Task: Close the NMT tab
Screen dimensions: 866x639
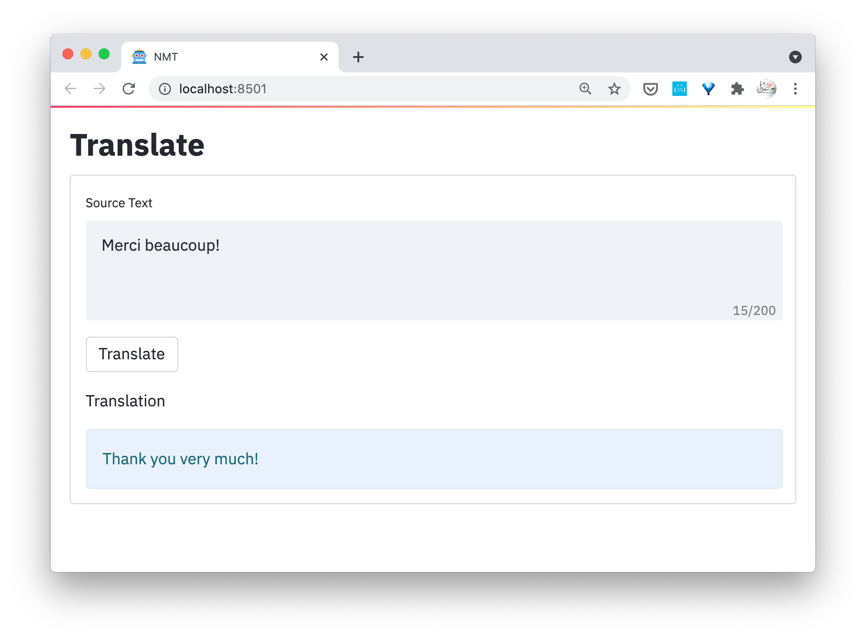Action: point(324,57)
